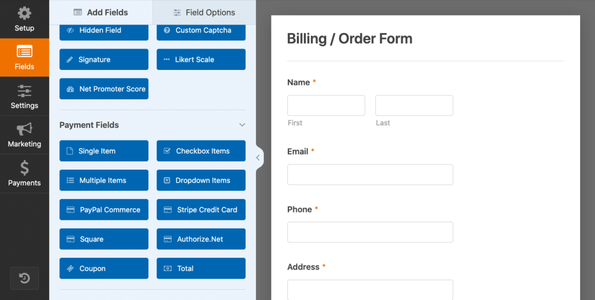Switch to the Add Fields tab
This screenshot has width=595, height=300.
click(x=101, y=12)
